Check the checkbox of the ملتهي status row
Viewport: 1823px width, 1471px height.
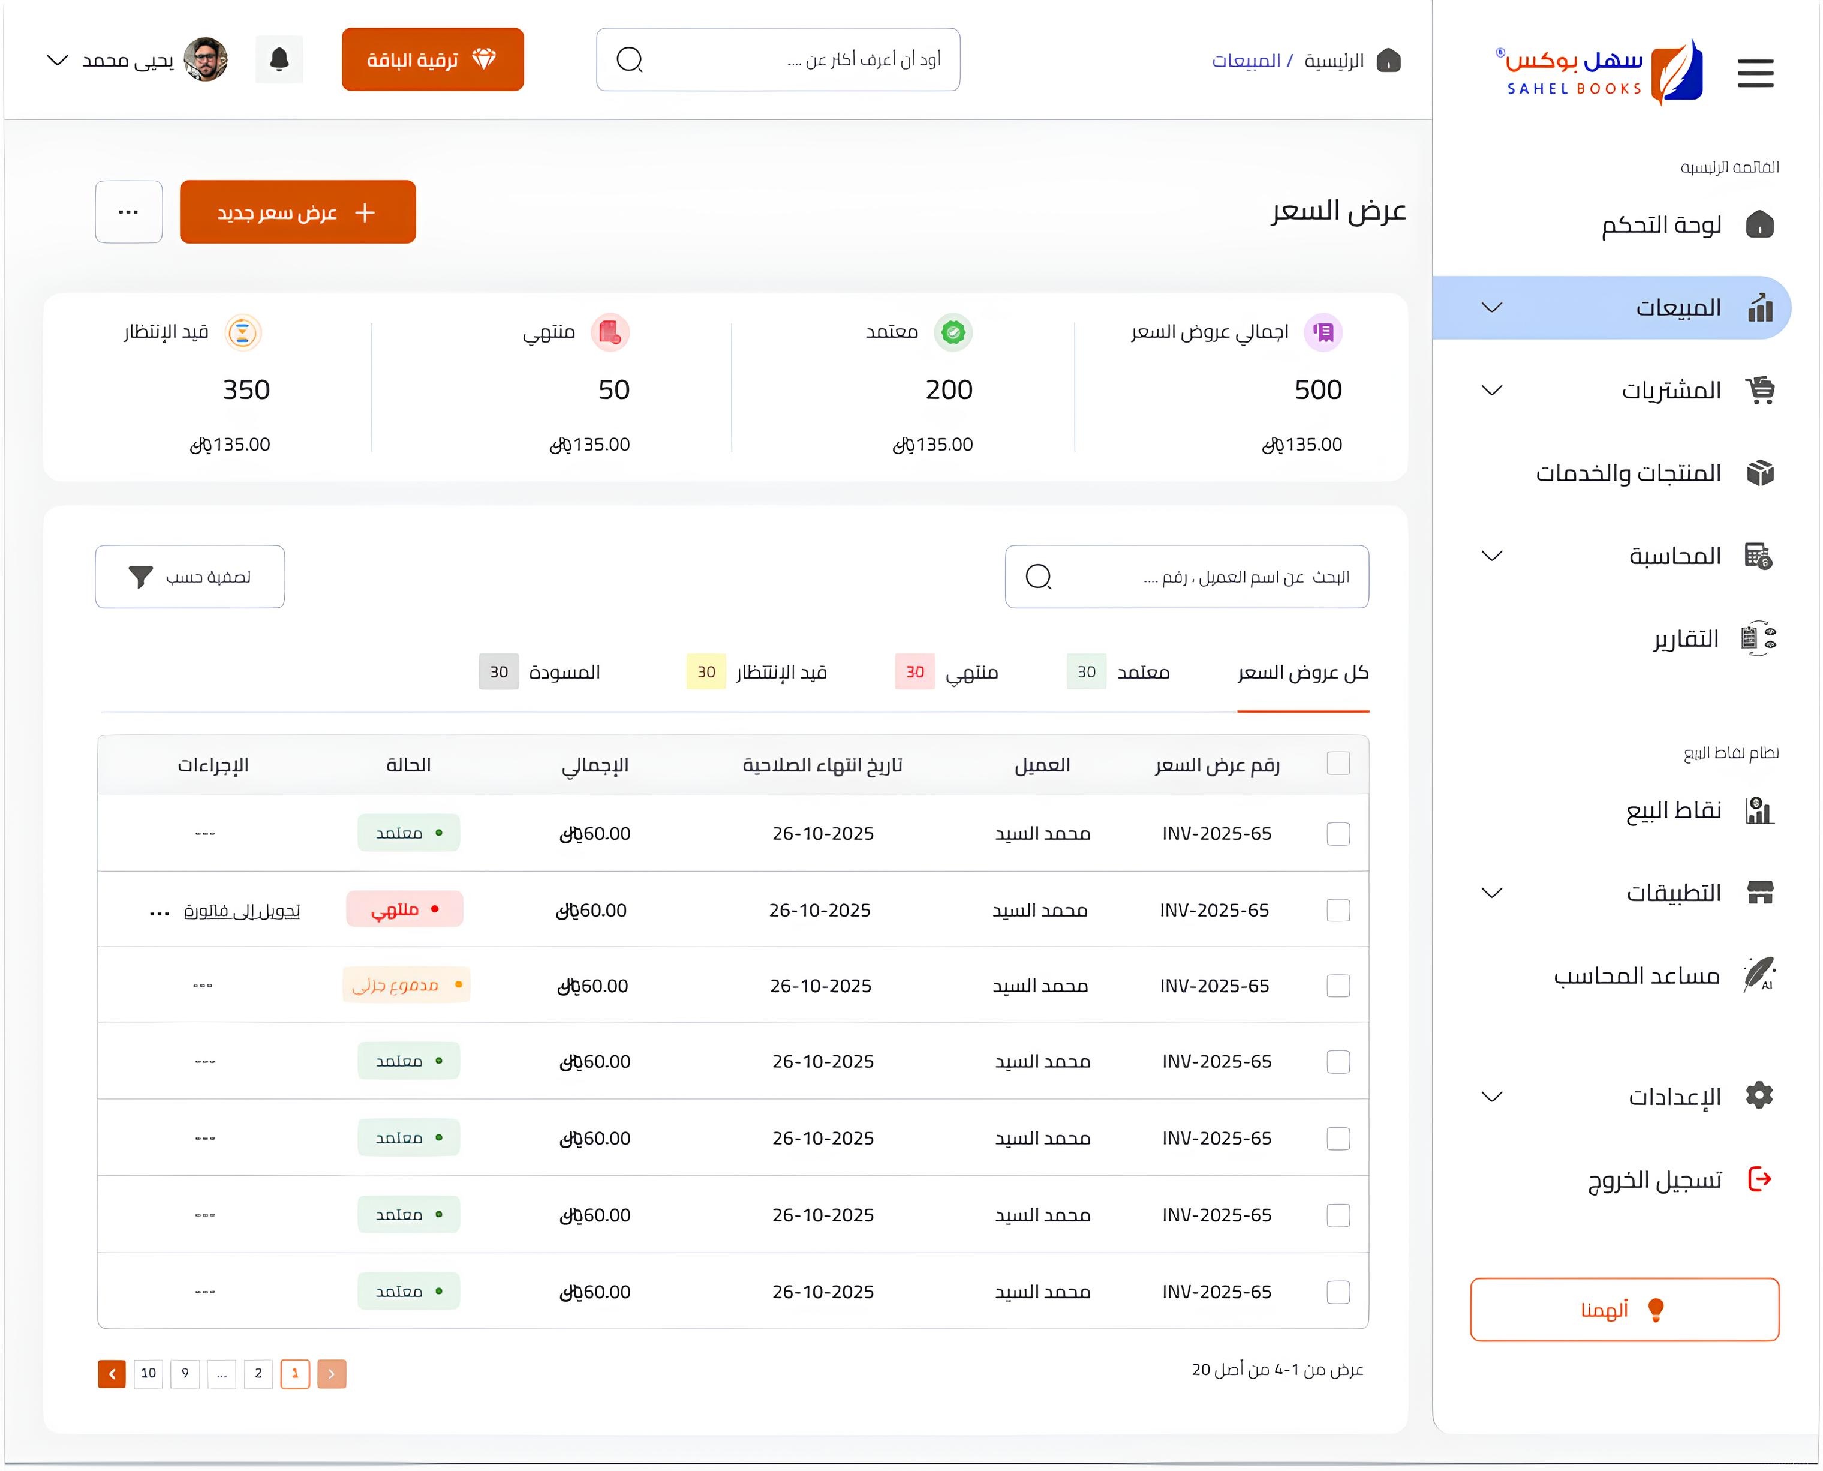[1338, 910]
